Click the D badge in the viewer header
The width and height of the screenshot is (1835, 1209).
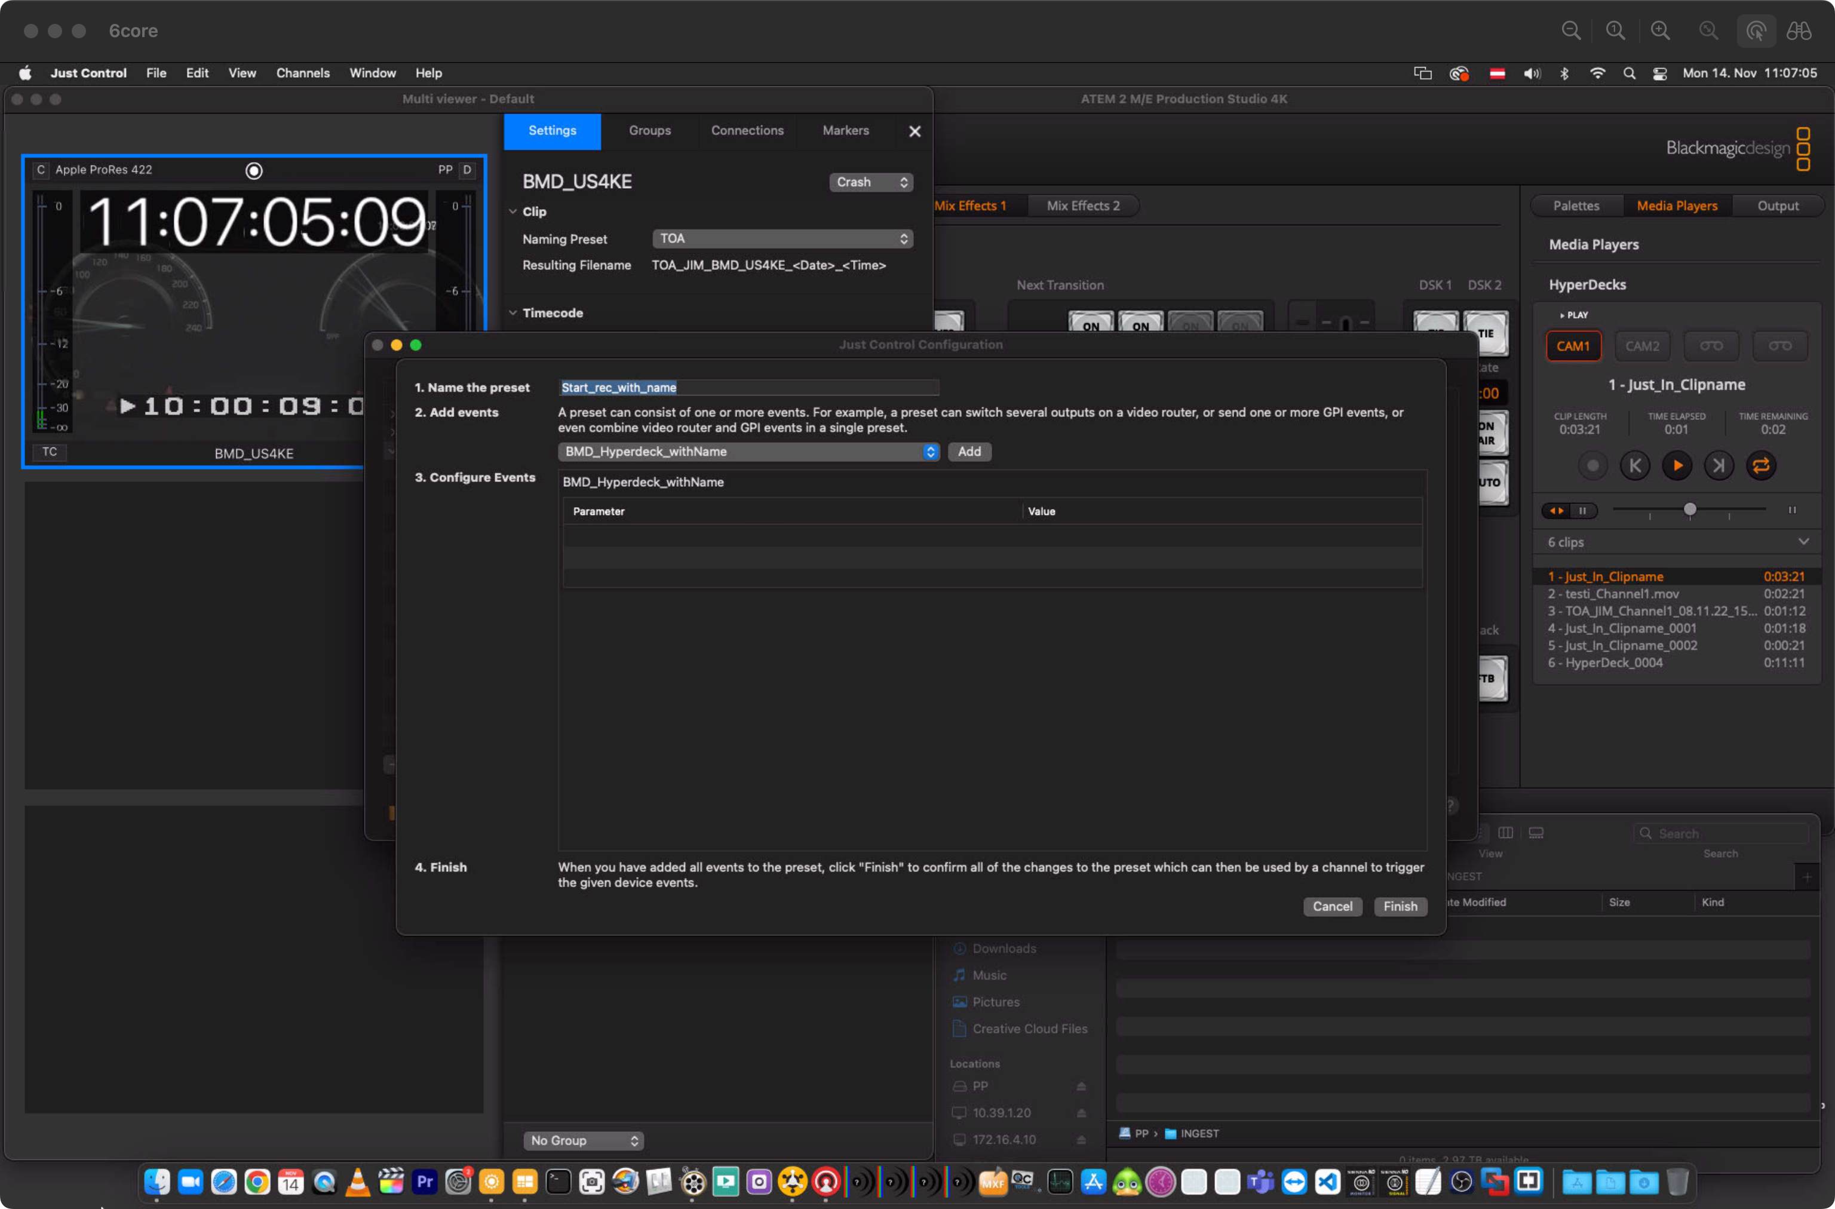467,170
